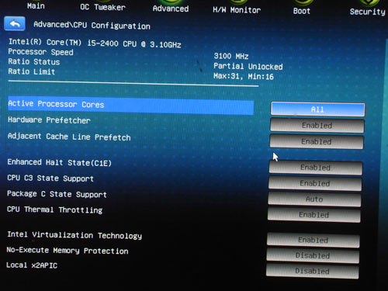Open Local x2APIC Disabled value selector
Viewport: 388px width, 291px height.
pos(312,271)
